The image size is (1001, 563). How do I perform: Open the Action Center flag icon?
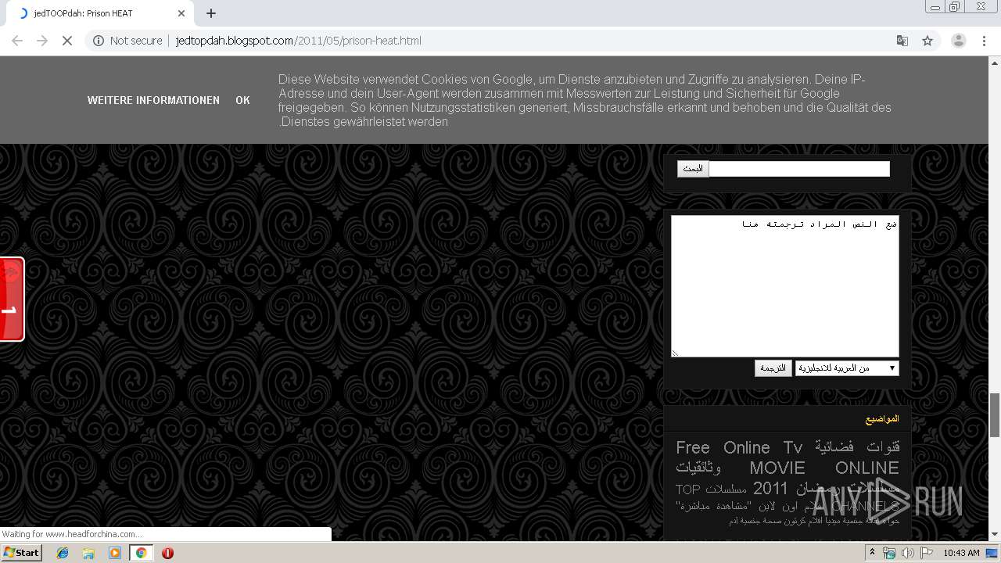click(x=926, y=553)
